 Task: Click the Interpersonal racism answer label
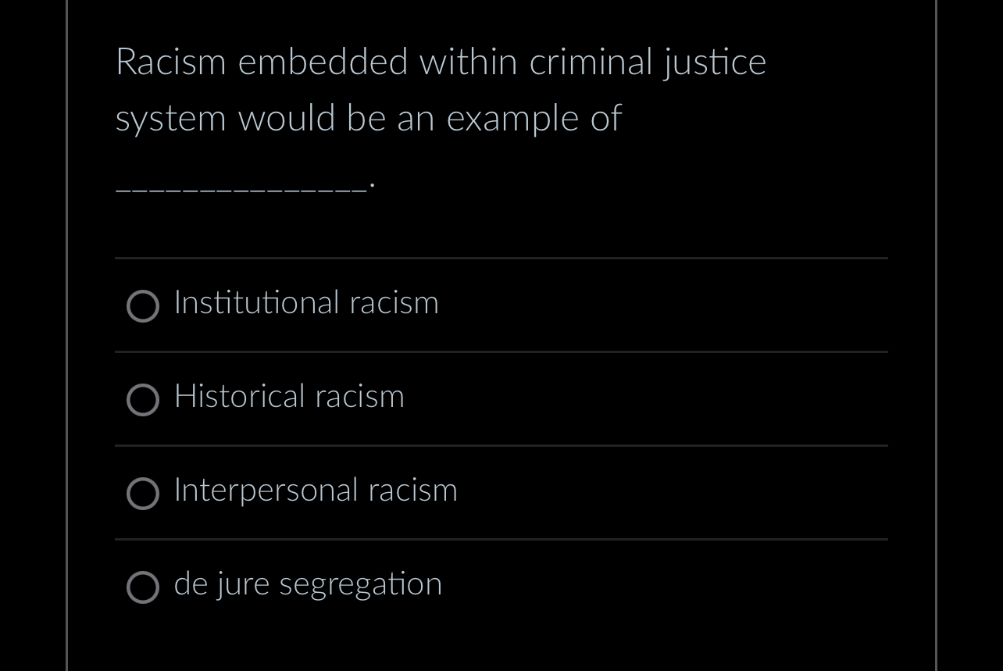[x=315, y=491]
